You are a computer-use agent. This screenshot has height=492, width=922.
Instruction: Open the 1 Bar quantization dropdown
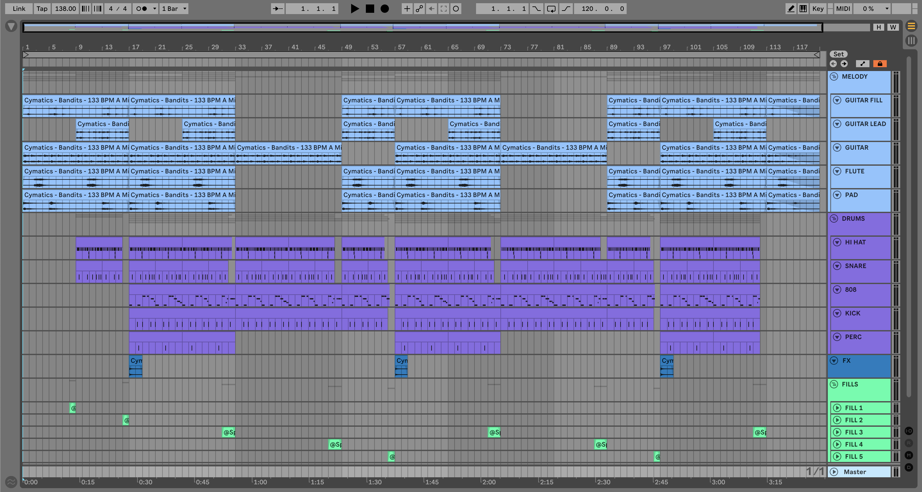pos(174,9)
